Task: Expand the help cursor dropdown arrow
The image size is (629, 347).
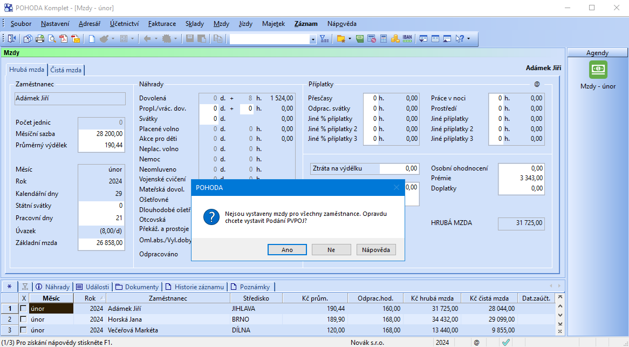Action: point(468,39)
